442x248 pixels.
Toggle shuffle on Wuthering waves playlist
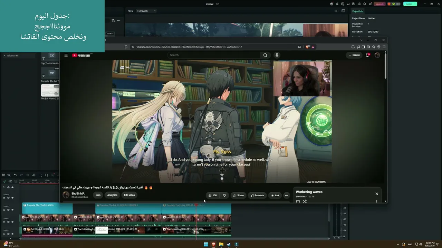click(x=305, y=201)
